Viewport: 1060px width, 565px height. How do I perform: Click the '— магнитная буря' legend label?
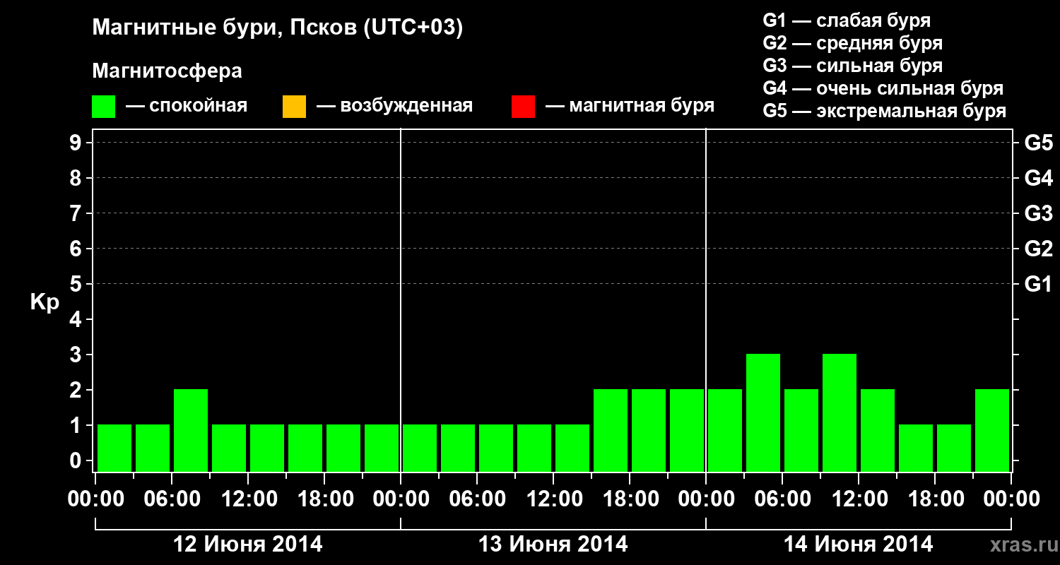pos(630,106)
